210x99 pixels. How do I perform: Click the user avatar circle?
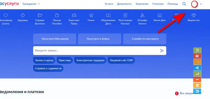pyautogui.click(x=194, y=4)
